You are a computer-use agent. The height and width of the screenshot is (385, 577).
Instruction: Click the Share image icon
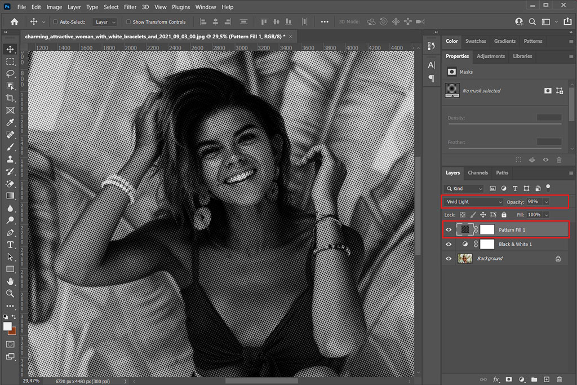(568, 22)
